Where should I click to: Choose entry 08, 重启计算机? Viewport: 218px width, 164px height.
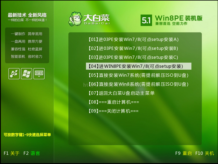tap(114, 102)
